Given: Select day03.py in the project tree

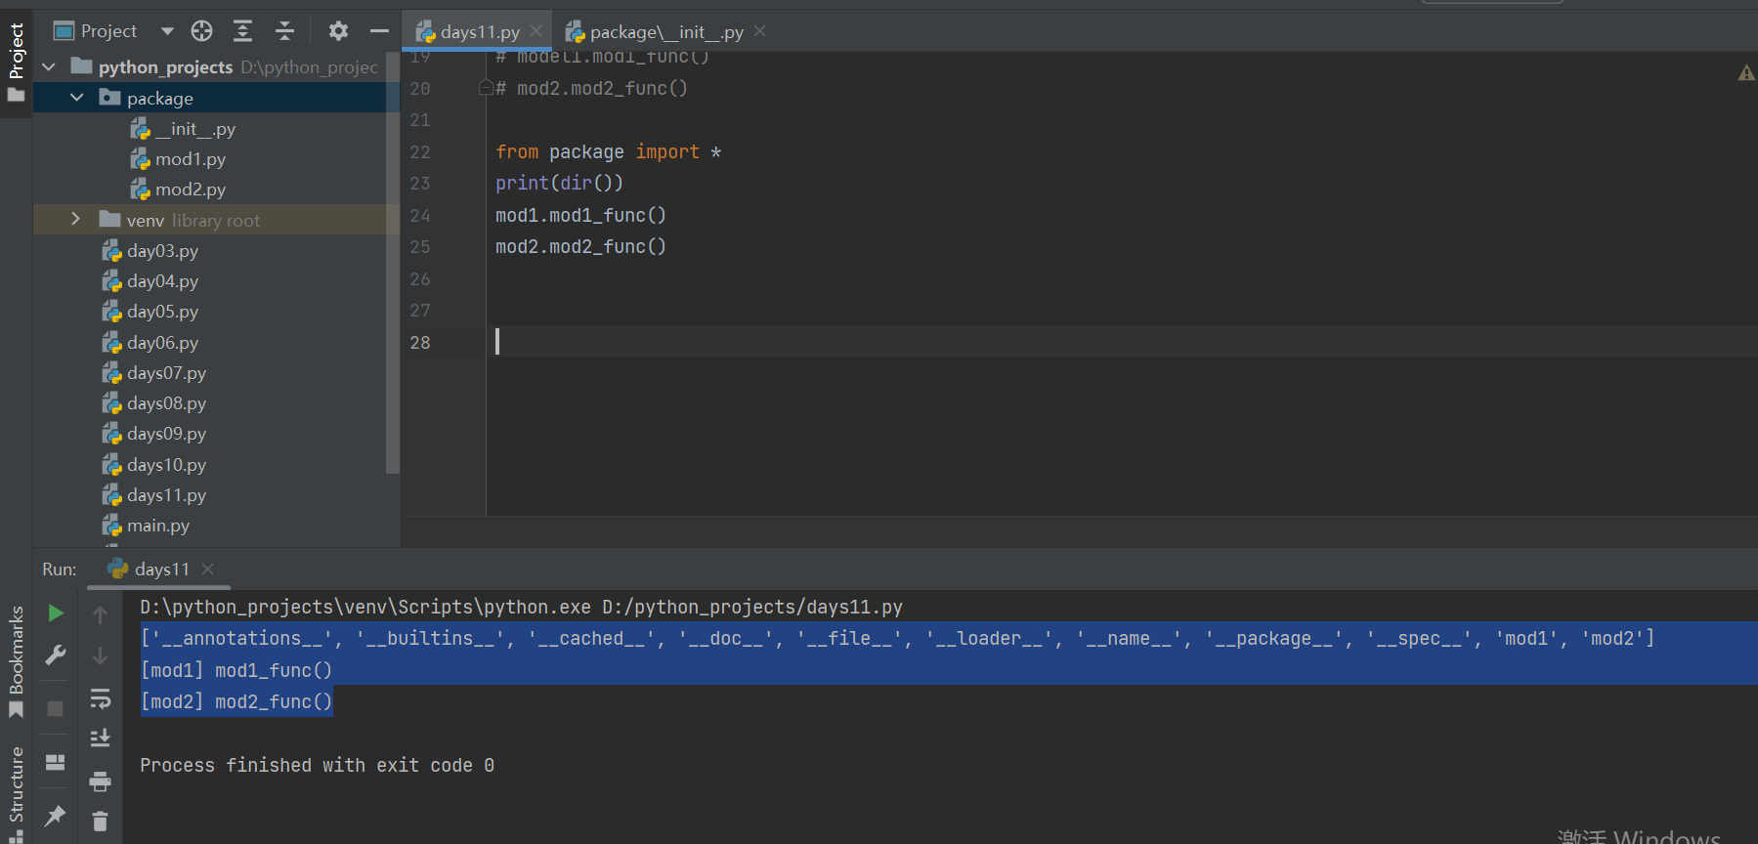Looking at the screenshot, I should pos(150,251).
